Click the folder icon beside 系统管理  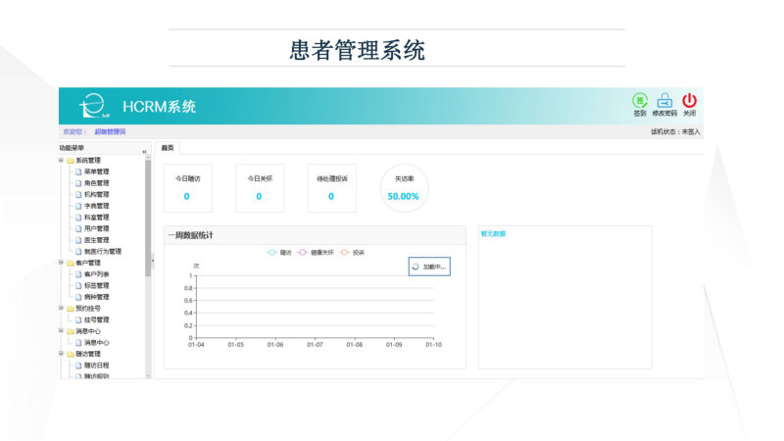coord(71,161)
